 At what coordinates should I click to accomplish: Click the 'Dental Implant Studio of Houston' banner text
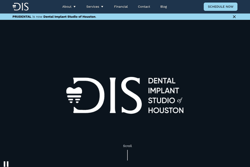coord(69,17)
